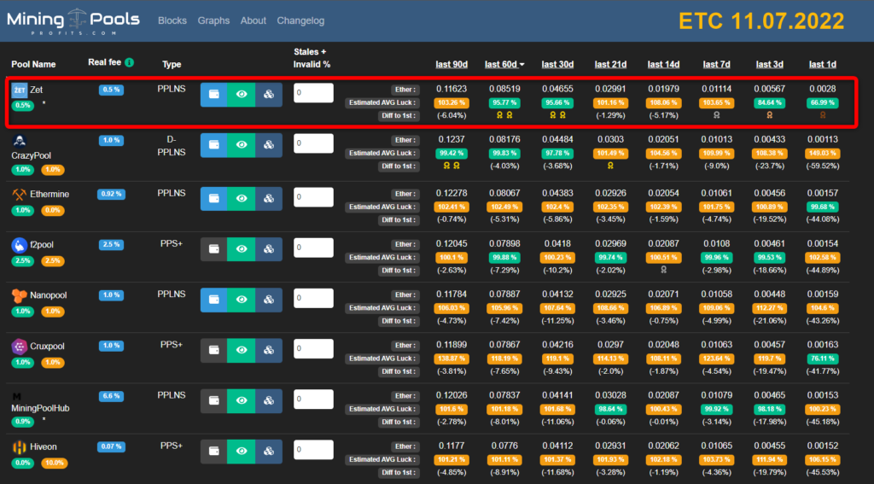Open the Graphs menu item
The height and width of the screenshot is (484, 874).
(x=213, y=20)
